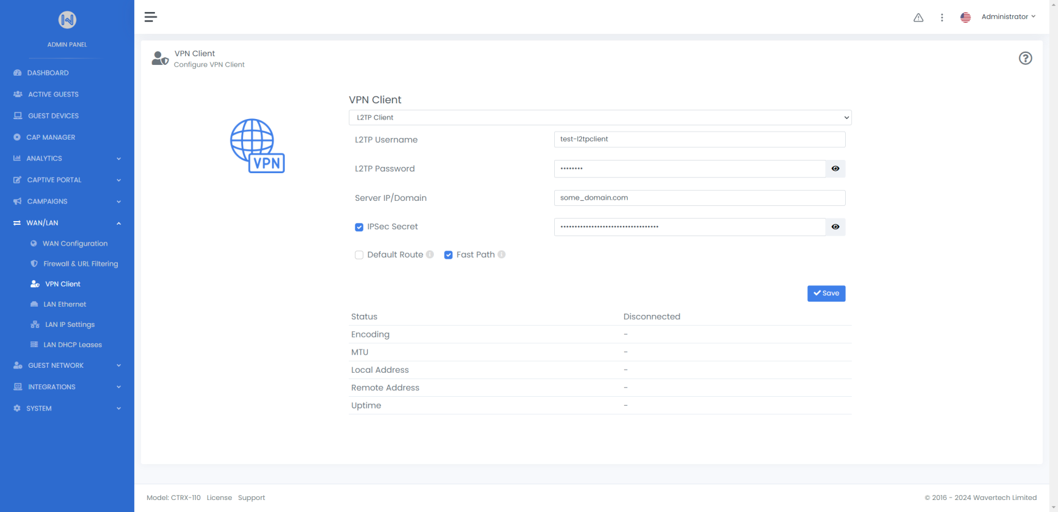The width and height of the screenshot is (1058, 512).
Task: Click into the Server IP/Domain field
Action: click(699, 198)
